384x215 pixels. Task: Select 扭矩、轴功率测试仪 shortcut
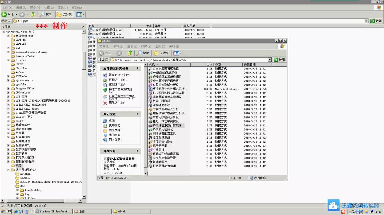[163, 121]
